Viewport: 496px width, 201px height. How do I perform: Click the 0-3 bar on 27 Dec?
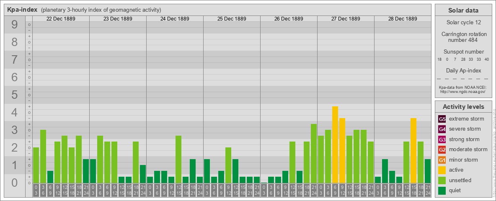pos(321,159)
